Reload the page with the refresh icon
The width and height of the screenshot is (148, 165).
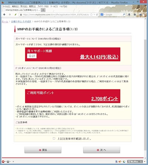[97, 15]
